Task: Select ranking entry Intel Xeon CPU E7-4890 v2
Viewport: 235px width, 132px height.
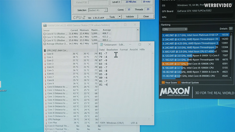Action: [195, 51]
